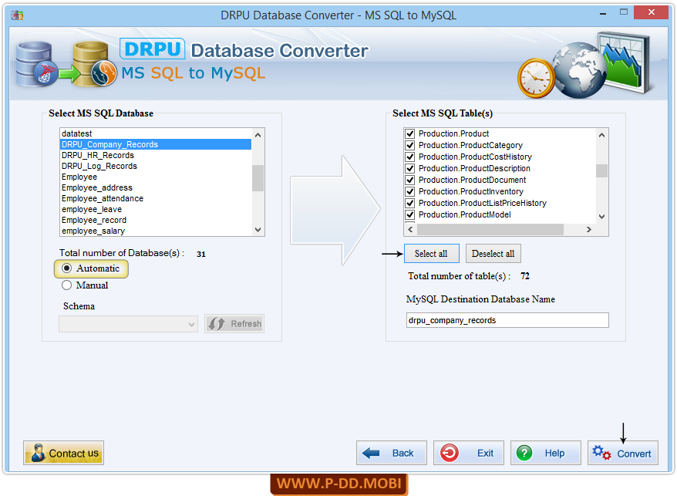Uncheck Production.ProductCategory table
This screenshot has width=677, height=496.
tap(410, 146)
